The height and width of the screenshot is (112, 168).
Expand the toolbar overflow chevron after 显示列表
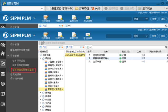point(167,9)
